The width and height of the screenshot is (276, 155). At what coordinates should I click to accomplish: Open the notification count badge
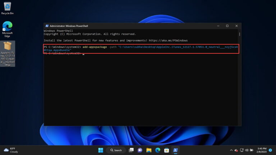click(x=270, y=150)
